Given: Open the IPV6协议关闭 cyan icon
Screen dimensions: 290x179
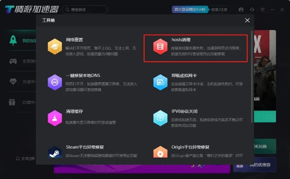Looking at the screenshot, I should (160, 118).
